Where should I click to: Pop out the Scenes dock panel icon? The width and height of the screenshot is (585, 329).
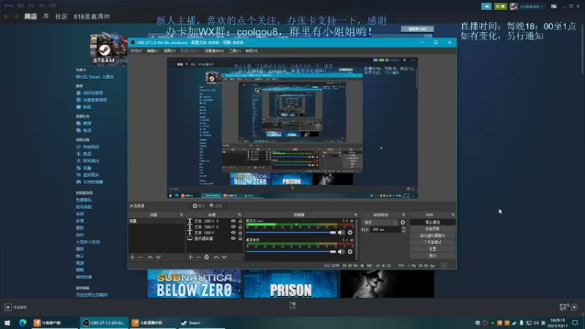click(181, 215)
